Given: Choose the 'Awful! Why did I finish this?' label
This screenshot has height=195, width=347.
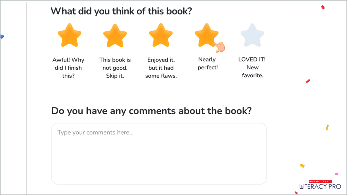Looking at the screenshot, I should click(68, 68).
